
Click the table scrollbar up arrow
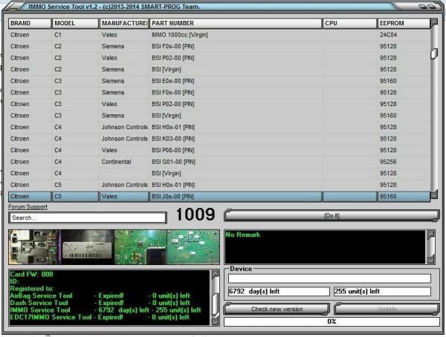[434, 22]
